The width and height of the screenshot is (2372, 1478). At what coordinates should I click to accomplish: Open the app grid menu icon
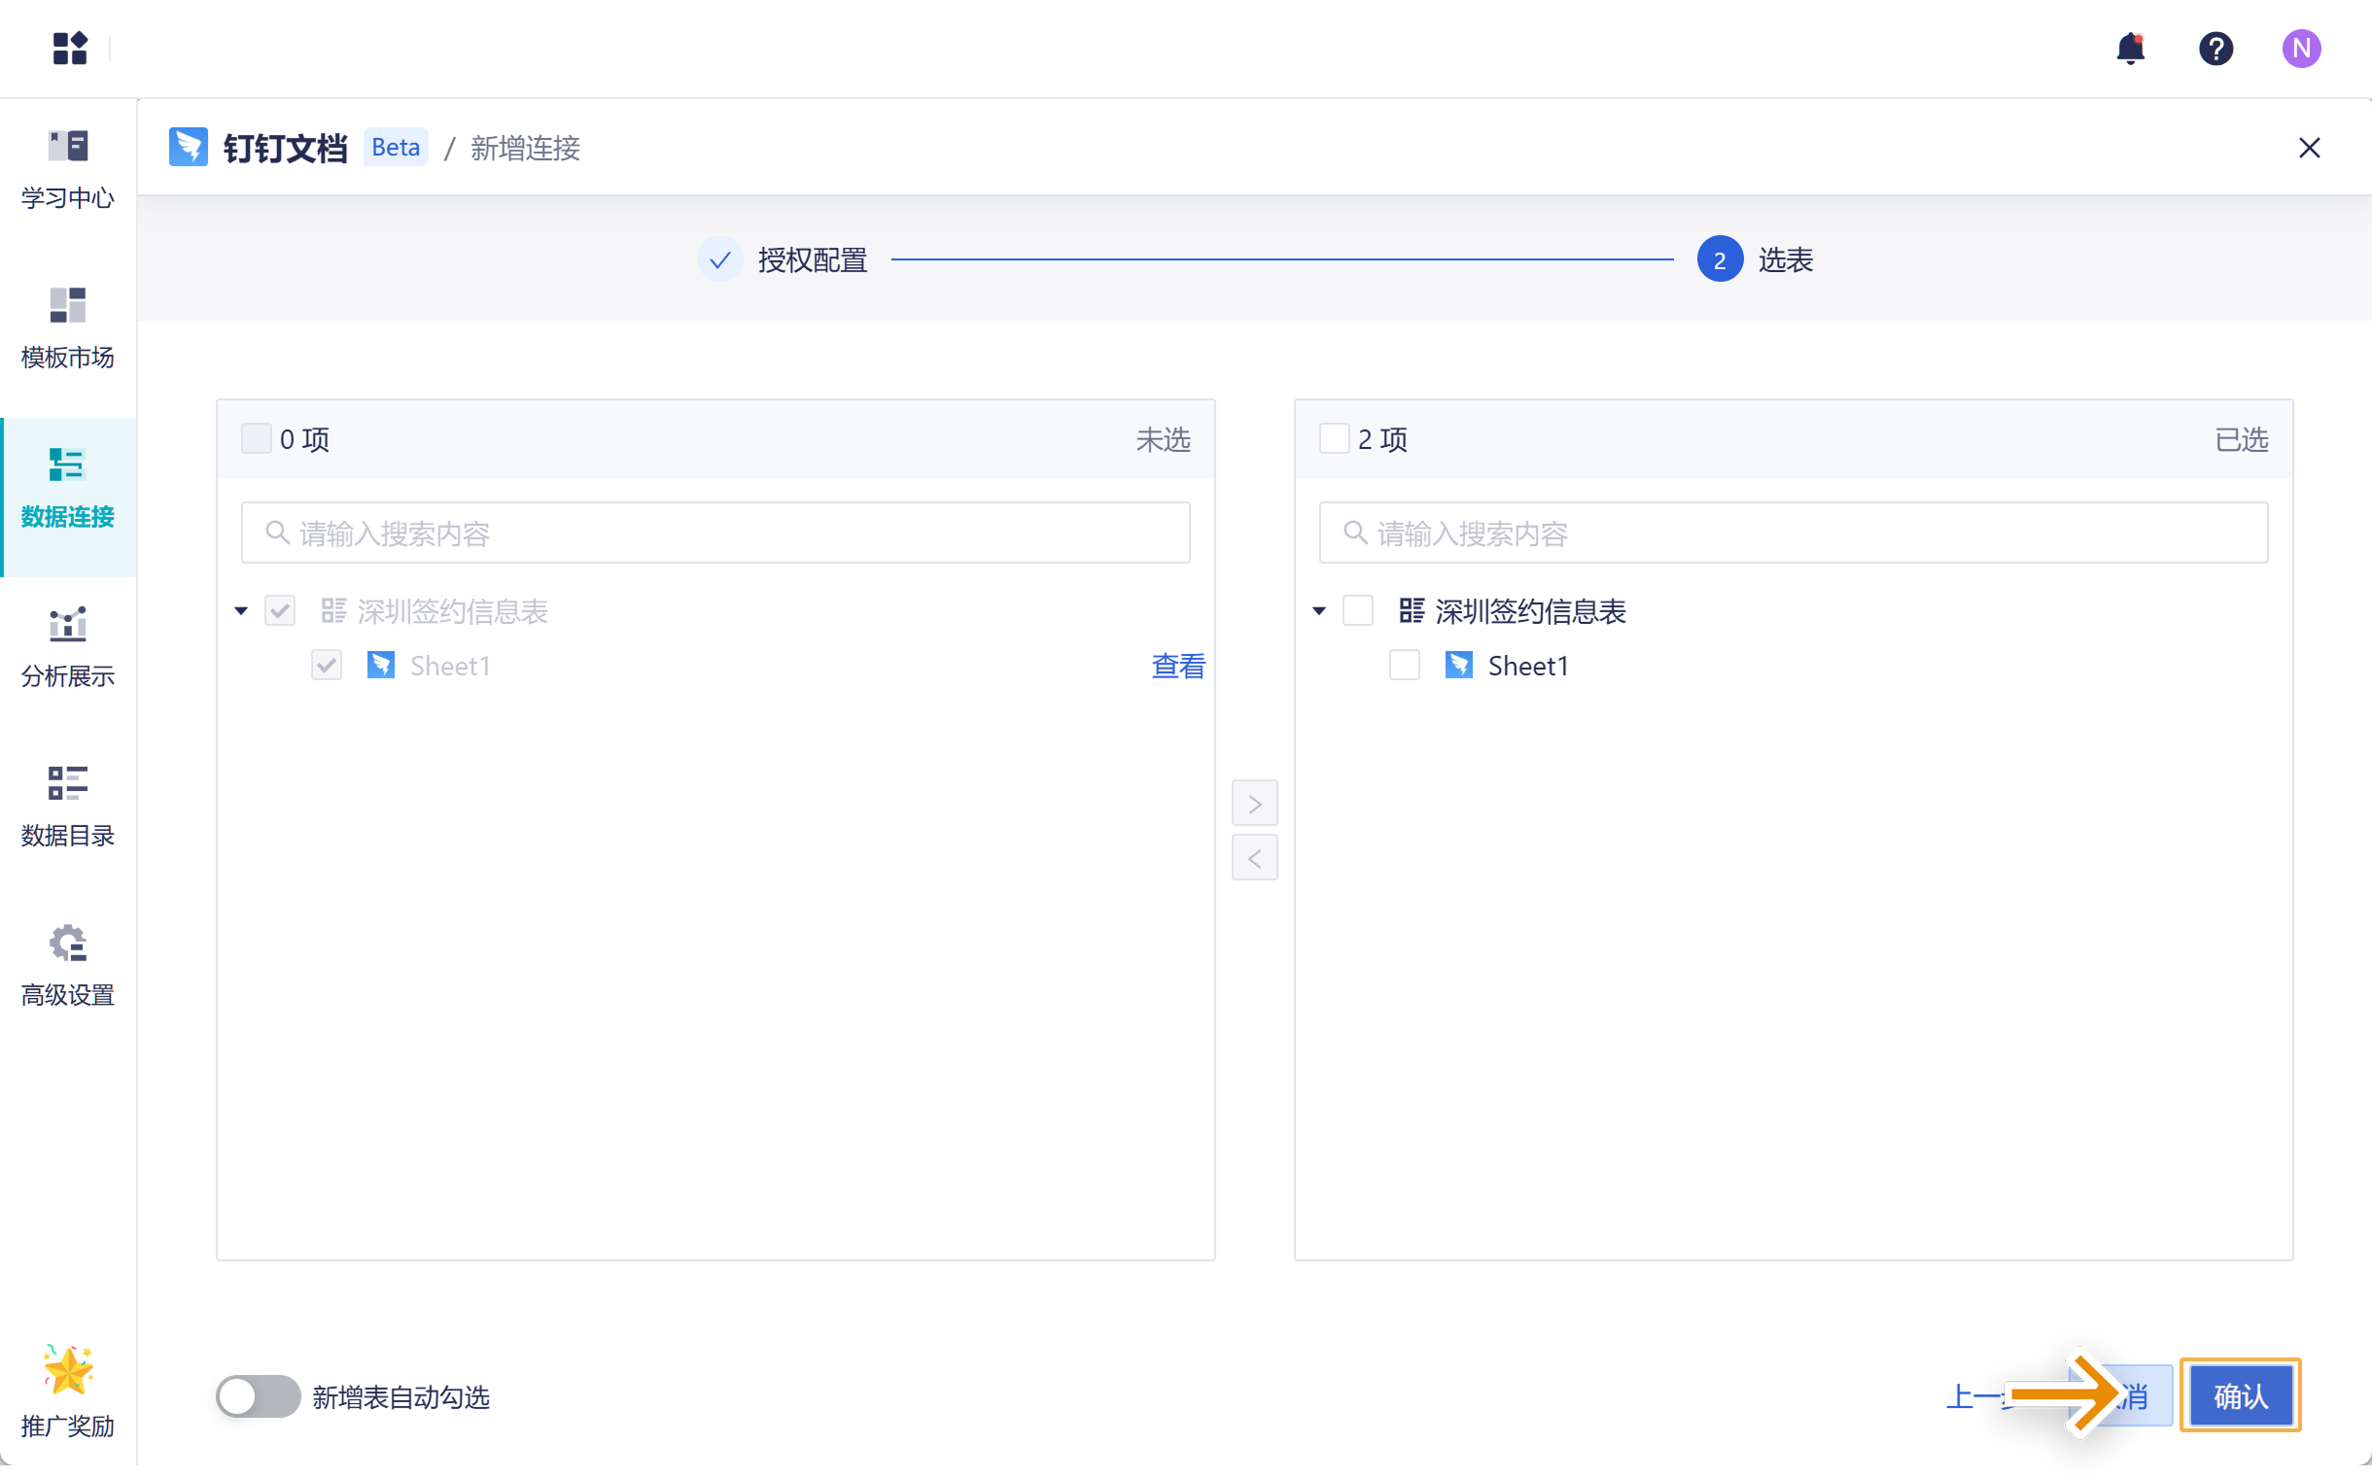[x=69, y=48]
